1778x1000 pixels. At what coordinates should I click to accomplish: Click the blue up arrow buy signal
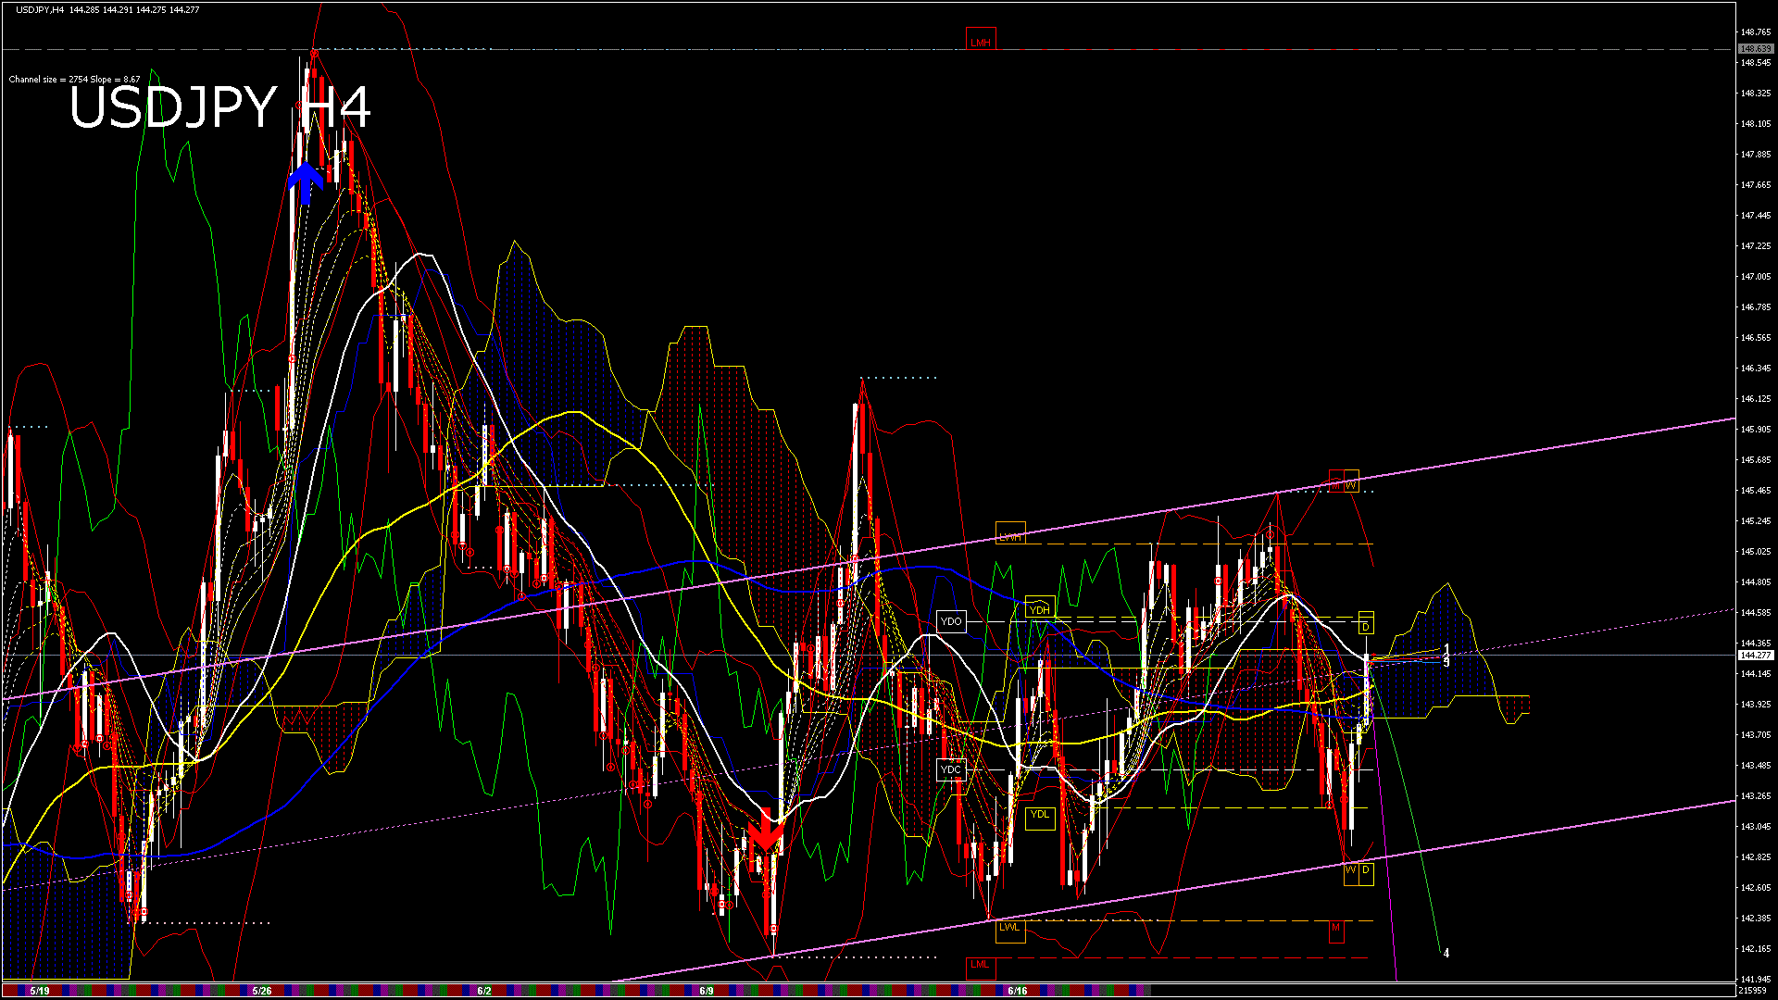(305, 183)
